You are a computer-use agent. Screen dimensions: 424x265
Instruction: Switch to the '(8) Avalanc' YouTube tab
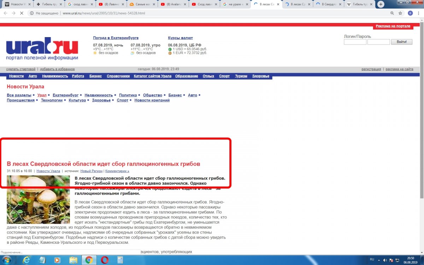coord(173,4)
